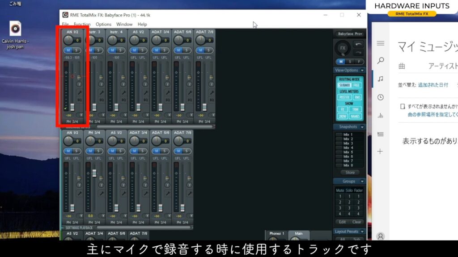Enable SUBMIX routing mode
The height and width of the screenshot is (257, 458).
pos(345,85)
